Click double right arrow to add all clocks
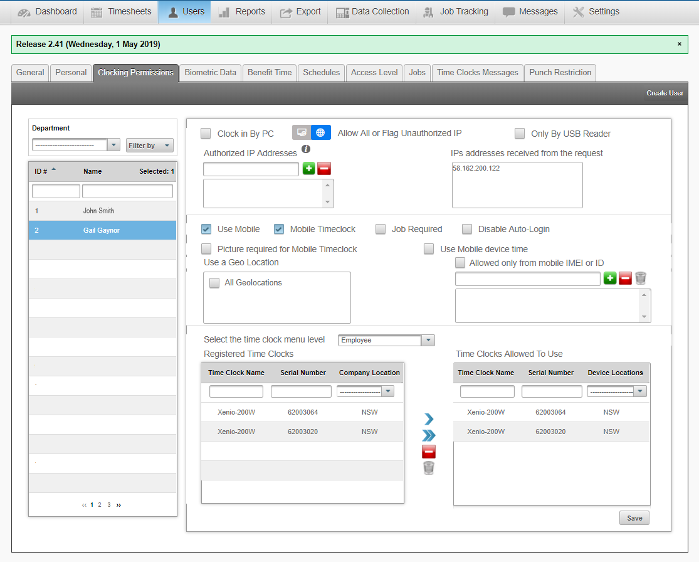The width and height of the screenshot is (699, 562). 429,435
